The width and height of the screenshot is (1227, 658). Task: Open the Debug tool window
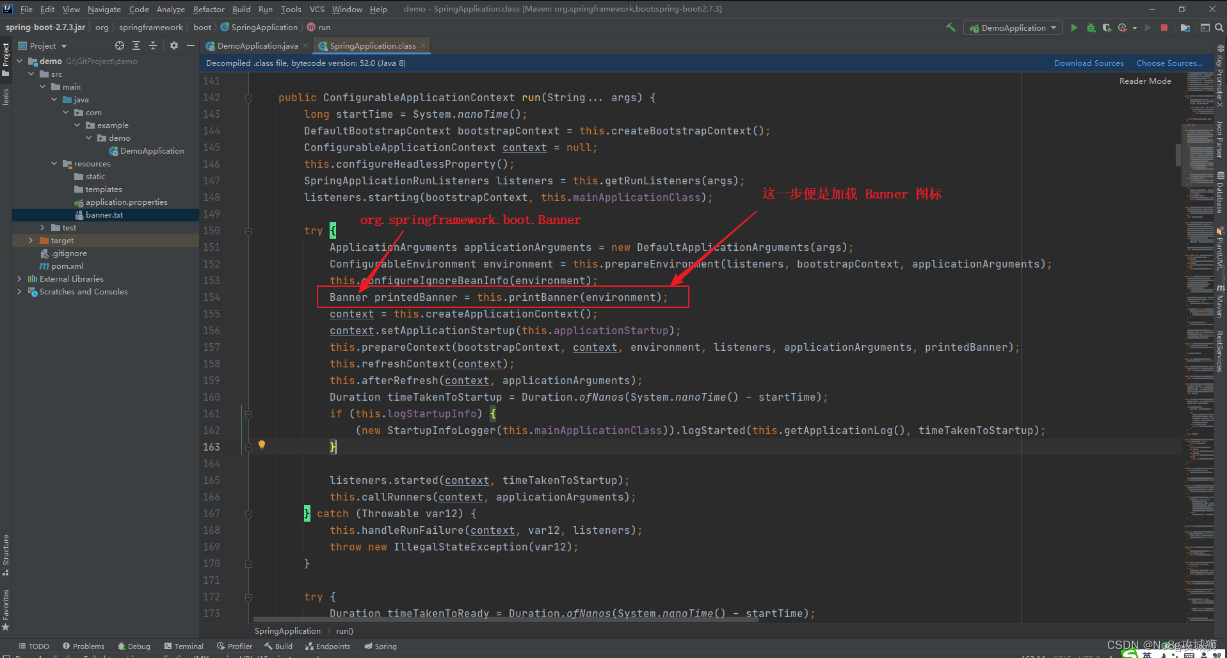(x=134, y=646)
